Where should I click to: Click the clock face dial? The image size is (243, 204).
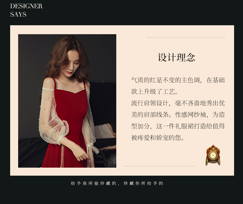point(213,155)
